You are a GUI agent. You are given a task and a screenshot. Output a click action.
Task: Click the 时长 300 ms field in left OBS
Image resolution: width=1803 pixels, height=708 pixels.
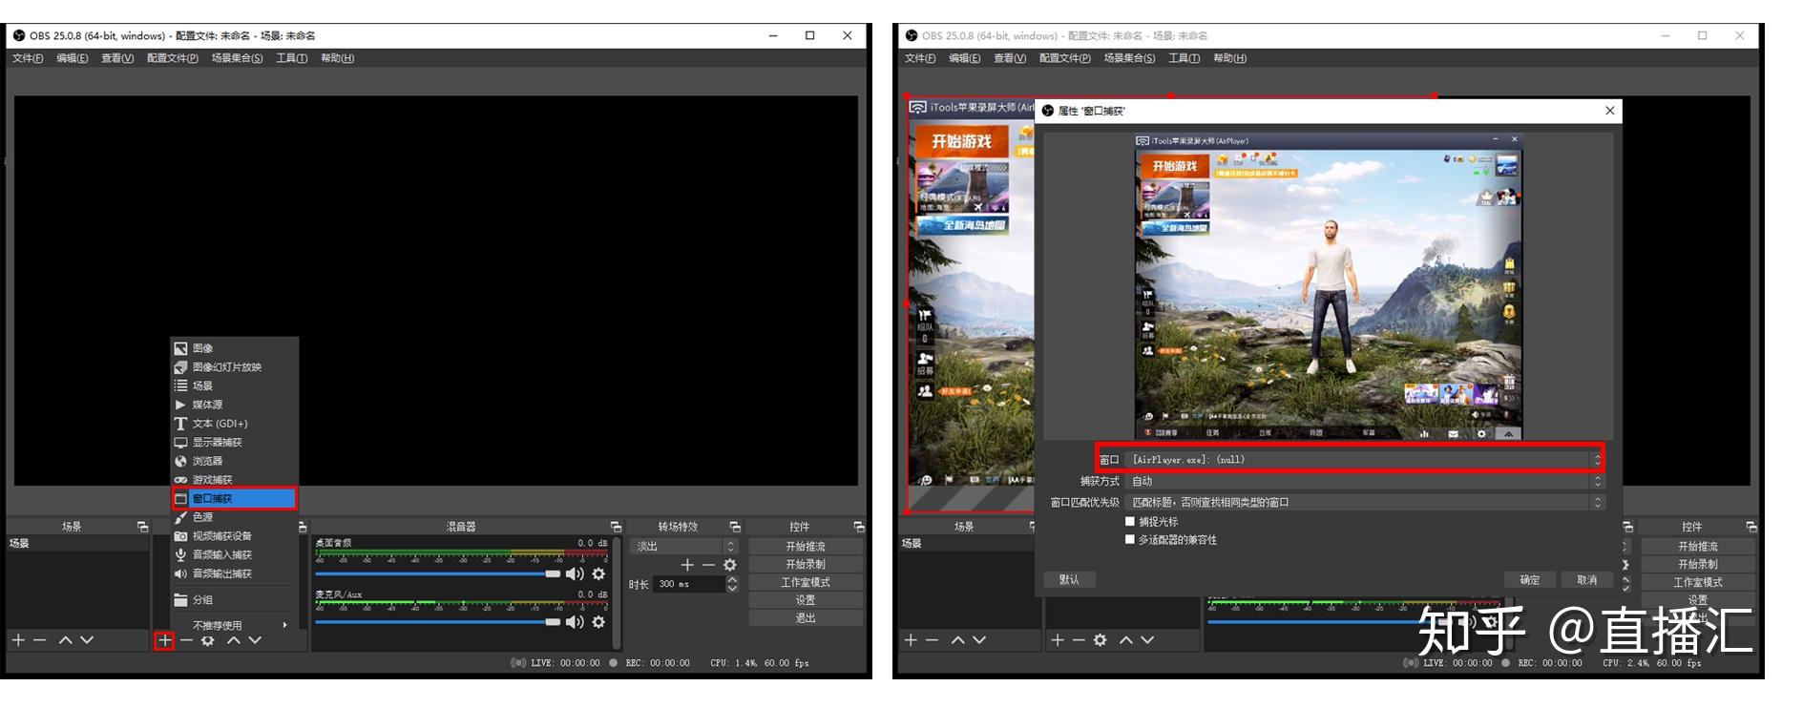689,584
